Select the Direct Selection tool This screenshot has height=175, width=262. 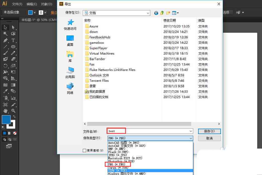[x=13, y=27]
